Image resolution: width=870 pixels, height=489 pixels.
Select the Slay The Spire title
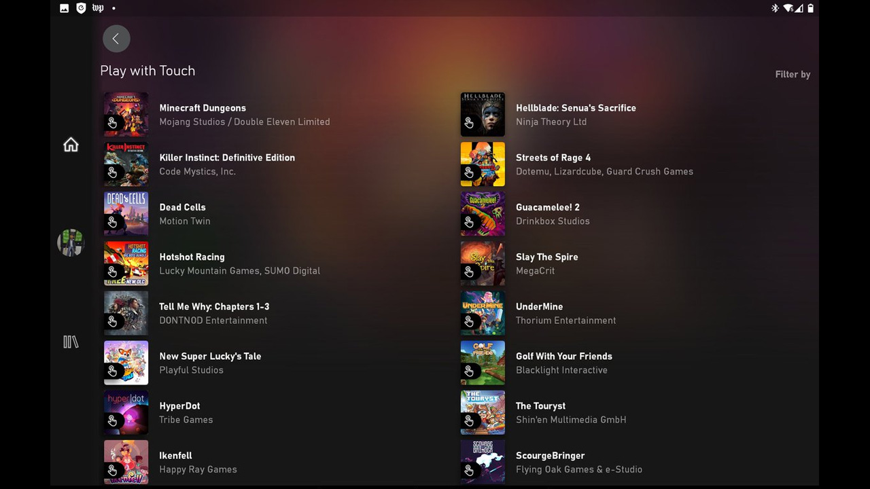point(547,257)
